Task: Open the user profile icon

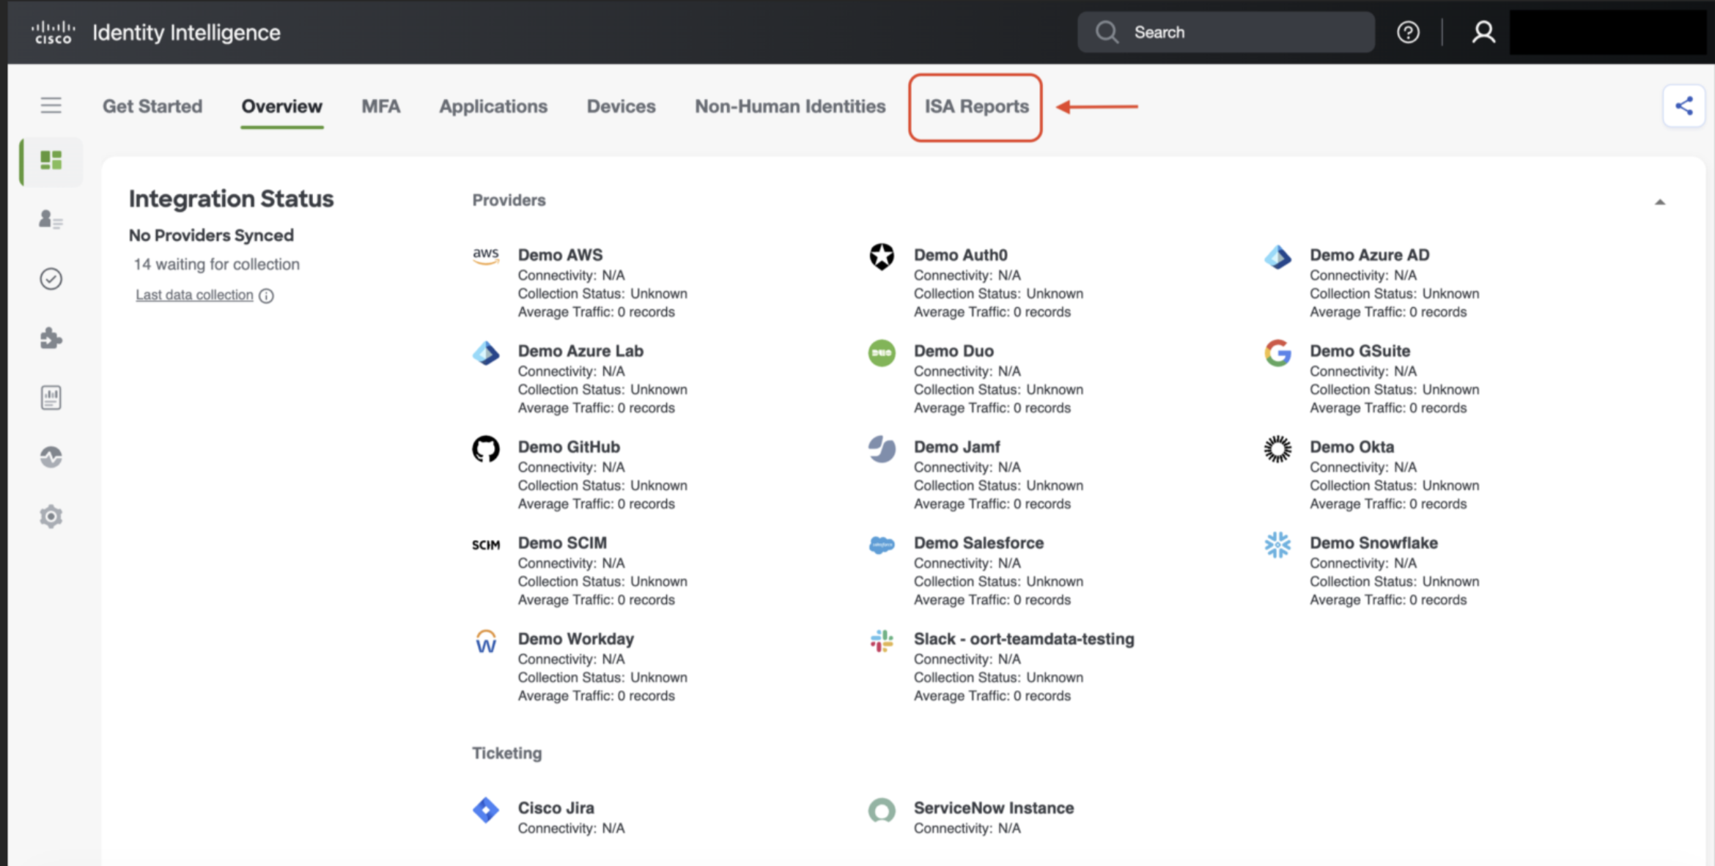Action: coord(1483,32)
